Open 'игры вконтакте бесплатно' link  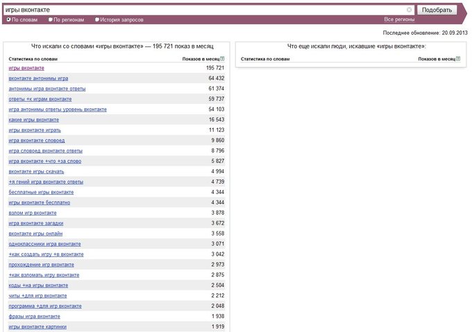tap(40, 203)
